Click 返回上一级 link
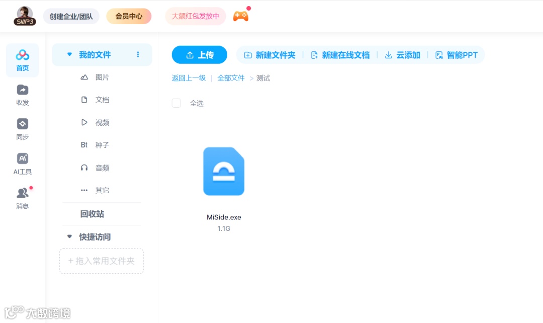 click(x=189, y=78)
